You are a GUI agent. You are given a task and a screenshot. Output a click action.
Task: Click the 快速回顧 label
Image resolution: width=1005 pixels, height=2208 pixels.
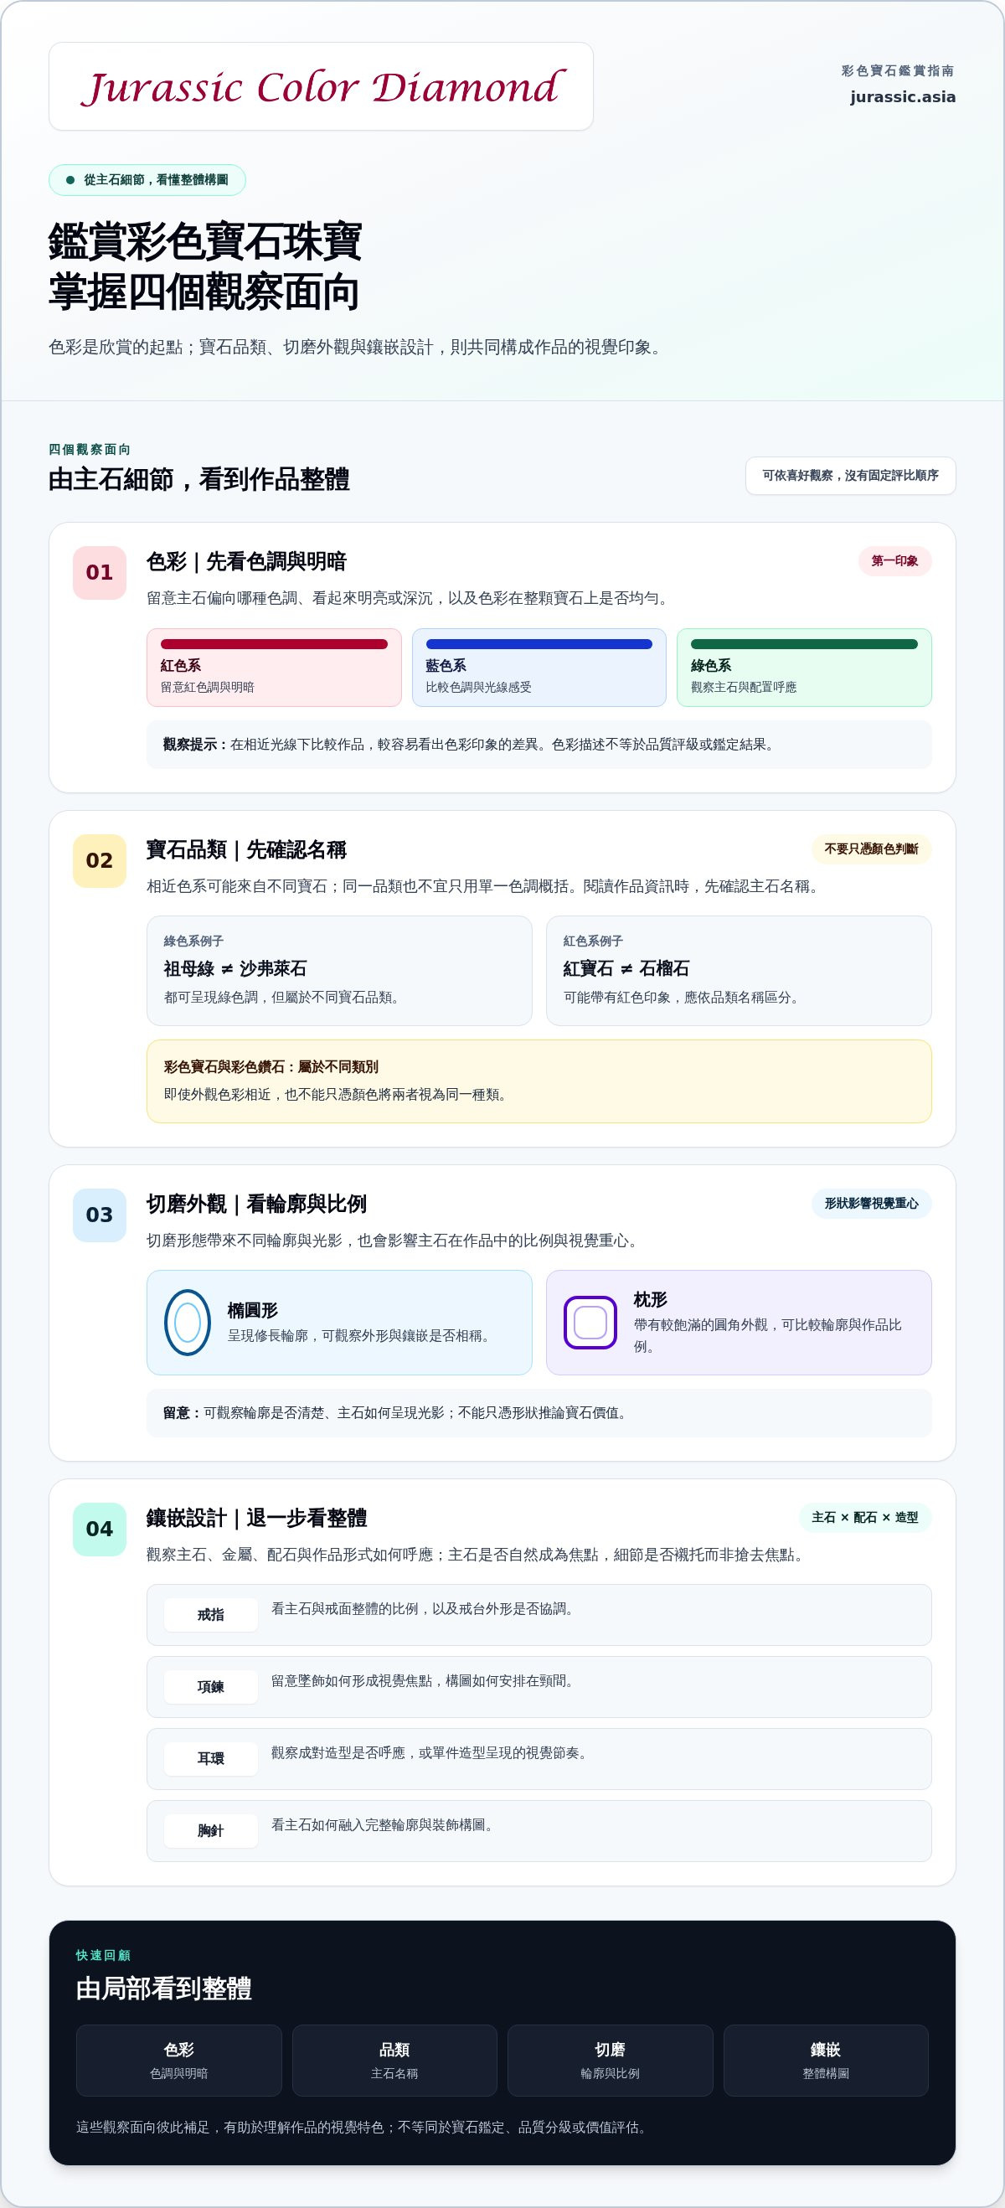[103, 1955]
